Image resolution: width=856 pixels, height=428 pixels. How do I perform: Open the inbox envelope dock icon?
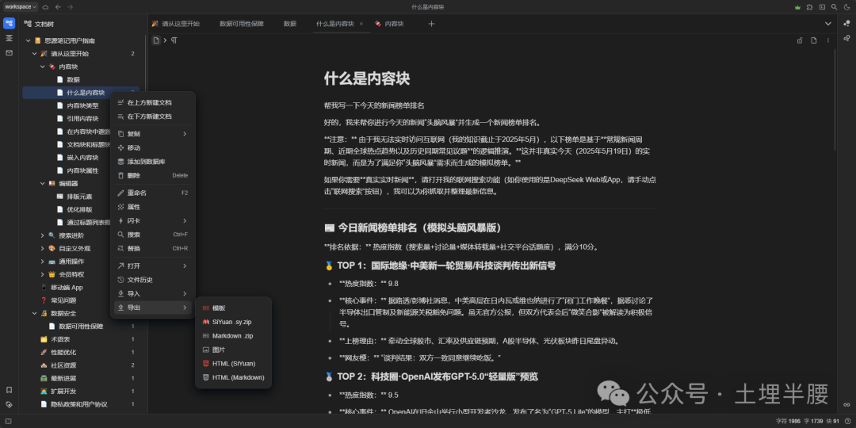click(x=9, y=52)
